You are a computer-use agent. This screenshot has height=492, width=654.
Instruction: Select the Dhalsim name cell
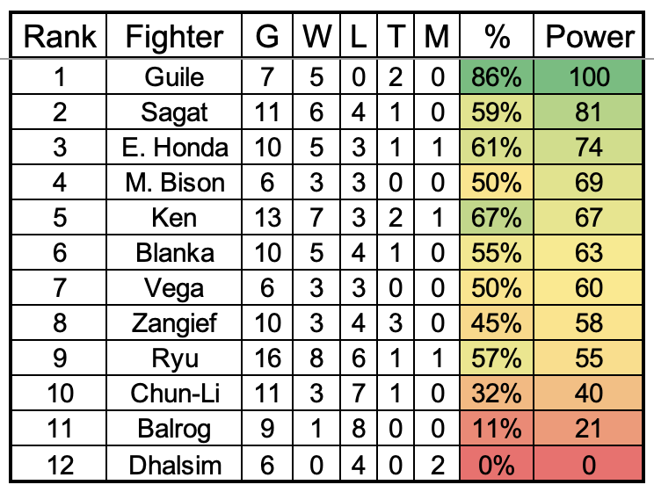tap(174, 463)
